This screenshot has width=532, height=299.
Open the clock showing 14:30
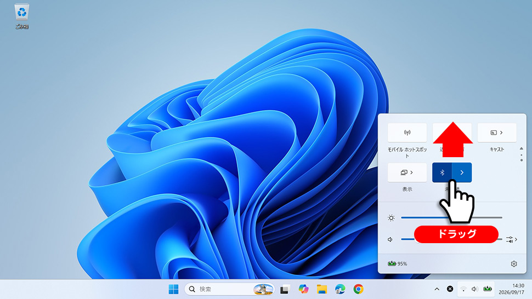click(x=511, y=289)
